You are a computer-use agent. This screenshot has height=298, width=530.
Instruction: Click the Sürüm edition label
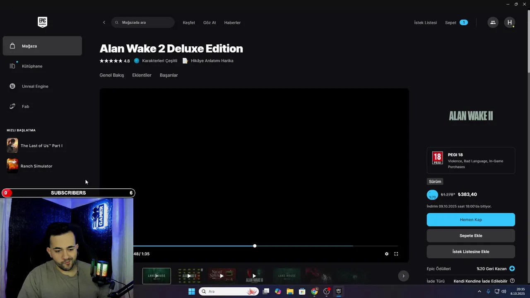coord(435,182)
